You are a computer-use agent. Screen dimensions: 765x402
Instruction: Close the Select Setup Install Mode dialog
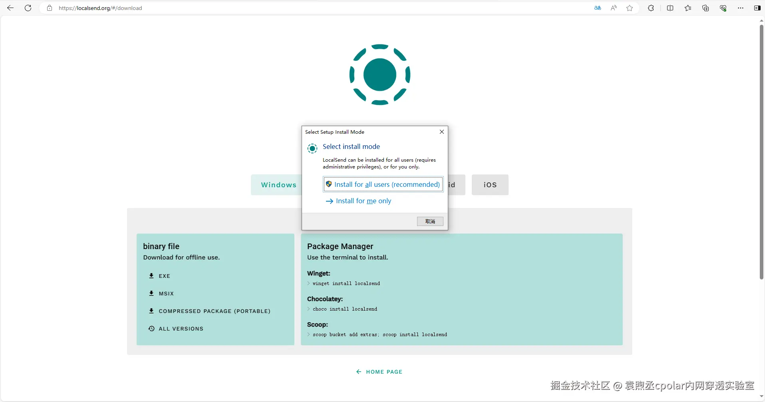pos(442,132)
